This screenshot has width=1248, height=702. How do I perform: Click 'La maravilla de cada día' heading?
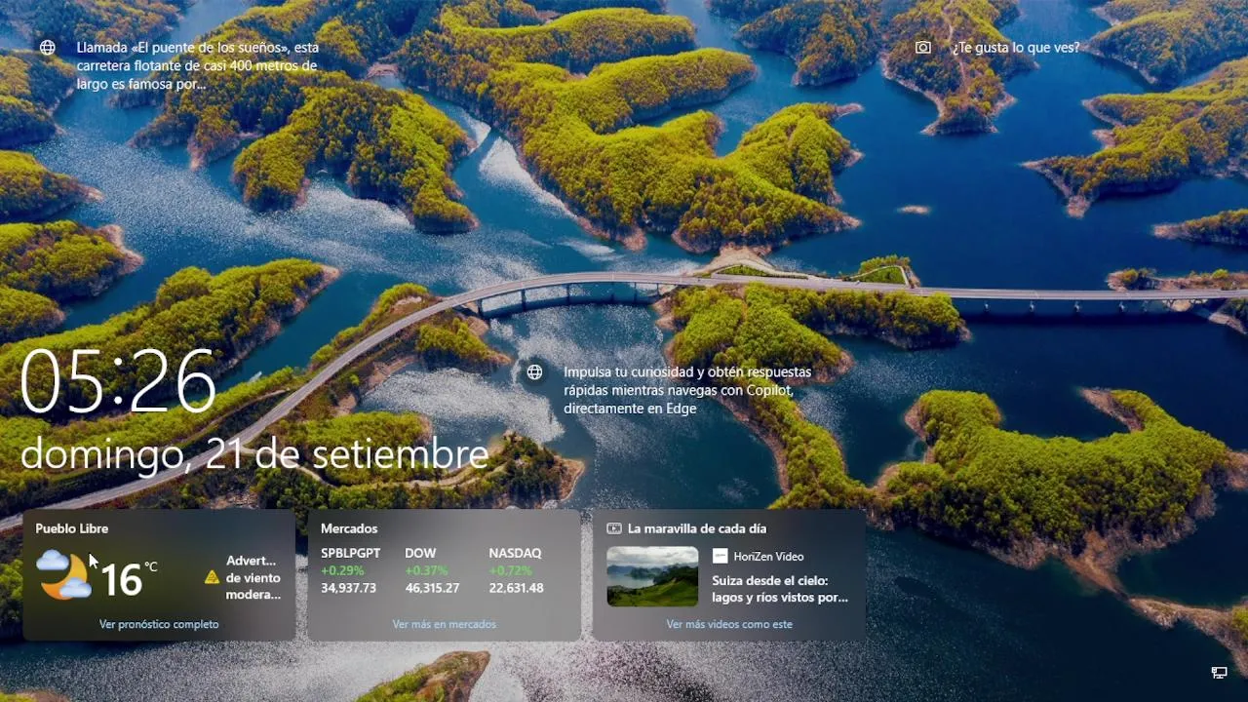[x=697, y=528]
